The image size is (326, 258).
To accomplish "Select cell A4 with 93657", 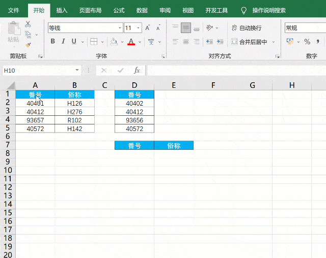I will (35, 120).
